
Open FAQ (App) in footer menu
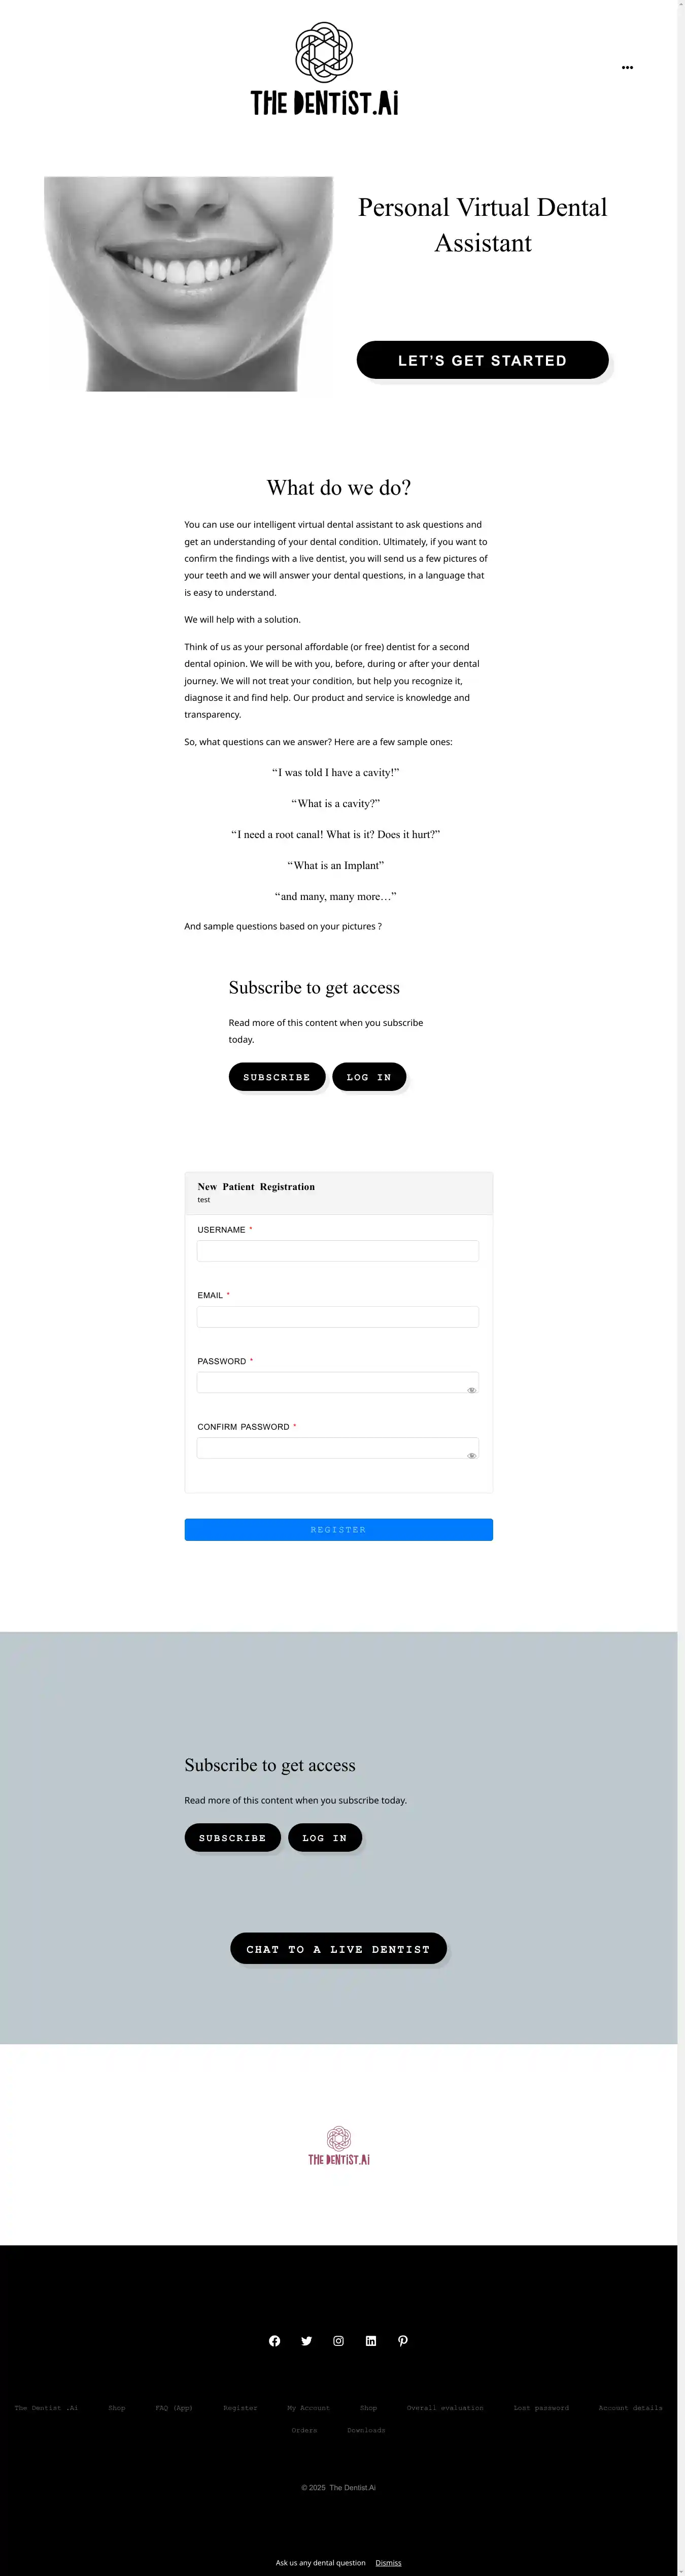(x=174, y=2408)
